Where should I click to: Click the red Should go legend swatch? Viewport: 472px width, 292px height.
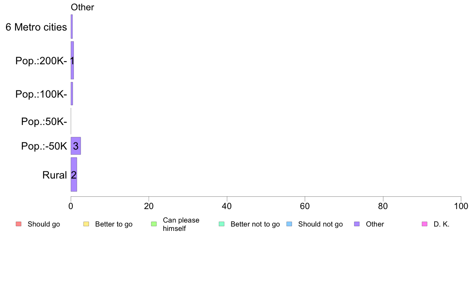coord(19,224)
